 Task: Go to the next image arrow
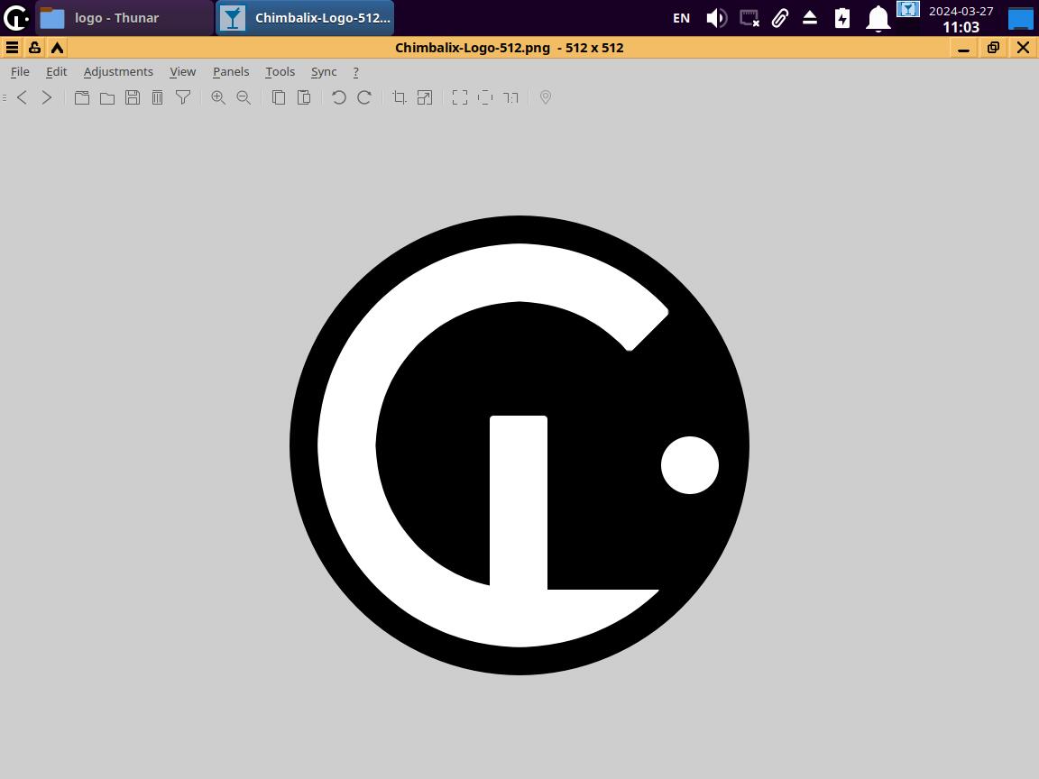tap(46, 97)
